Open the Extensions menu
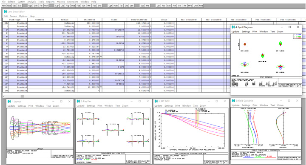Image resolution: width=306 pixels, height=165 pixels. click(x=73, y=2)
